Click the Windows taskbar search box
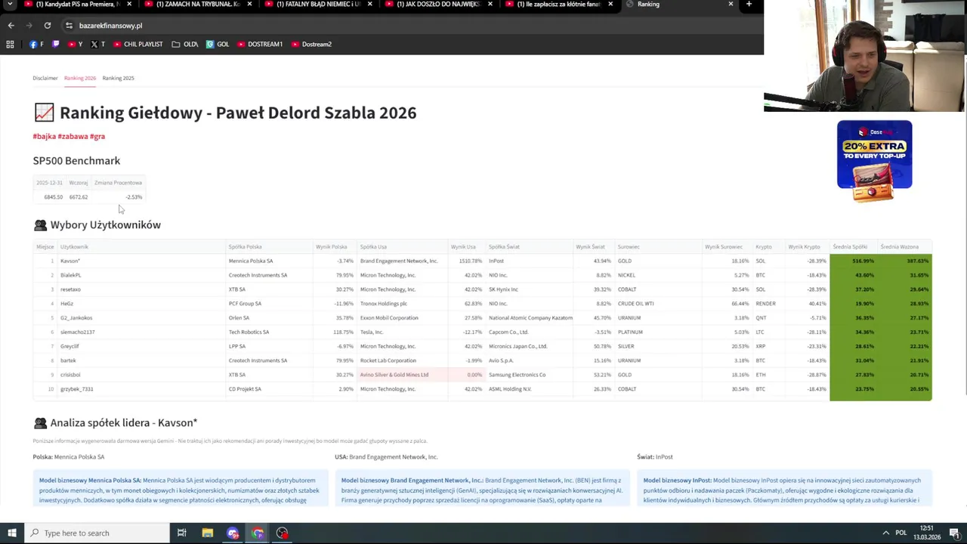The height and width of the screenshot is (544, 967). [97, 533]
